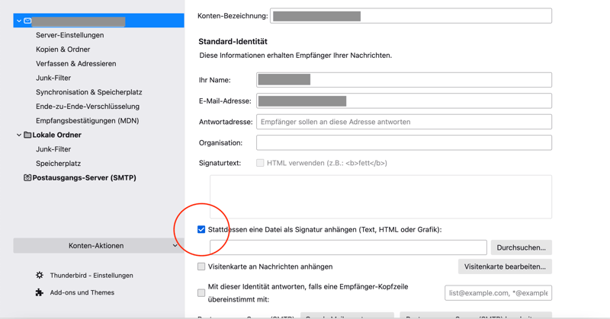Open Ende-zu-Ende-Verschlüsselung settings
The image size is (610, 319).
(x=88, y=107)
